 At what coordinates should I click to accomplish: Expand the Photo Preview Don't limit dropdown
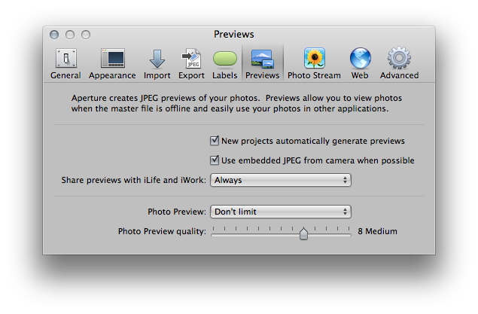pos(281,212)
